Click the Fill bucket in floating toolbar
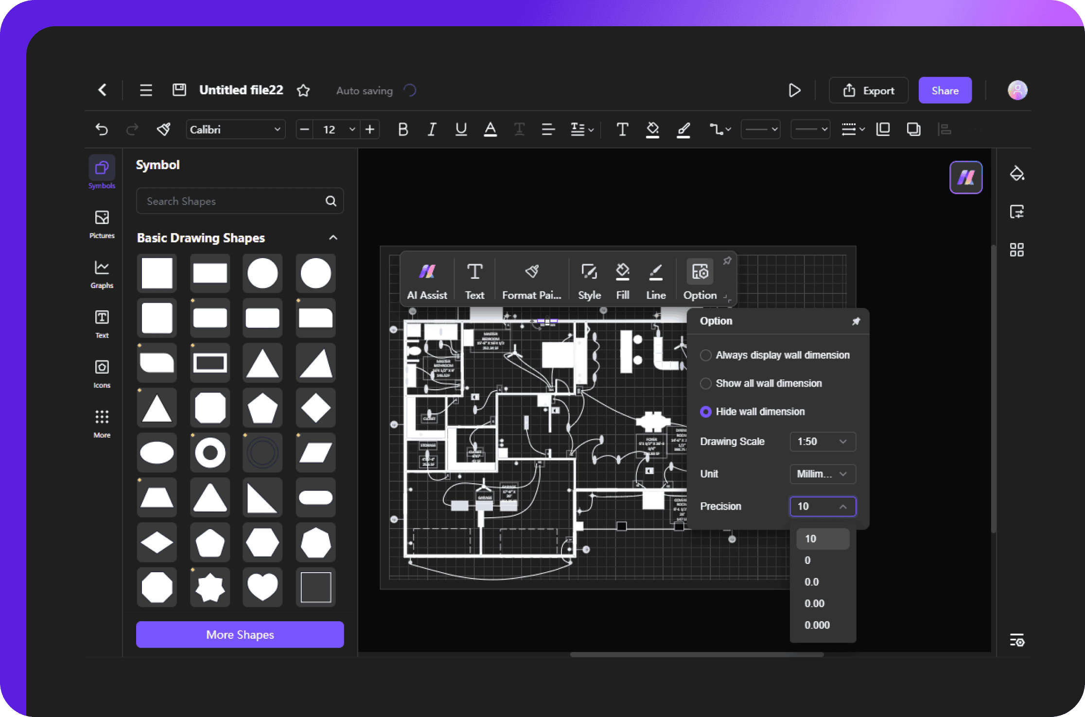Viewport: 1085px width, 717px height. click(x=622, y=280)
